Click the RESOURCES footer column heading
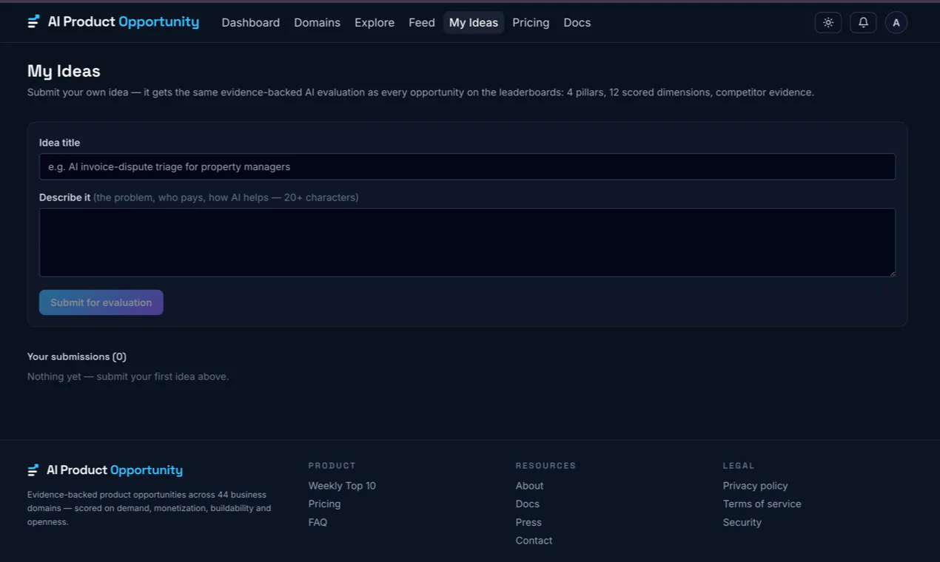 tap(545, 466)
